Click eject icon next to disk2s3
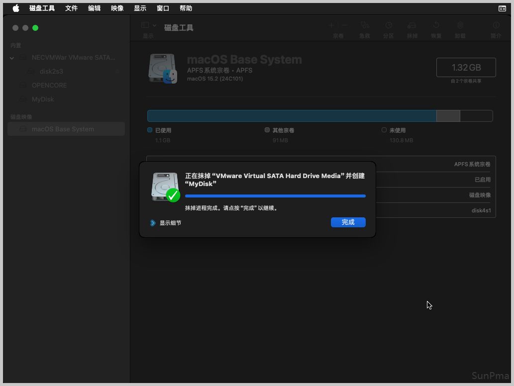The width and height of the screenshot is (514, 386). 117,72
